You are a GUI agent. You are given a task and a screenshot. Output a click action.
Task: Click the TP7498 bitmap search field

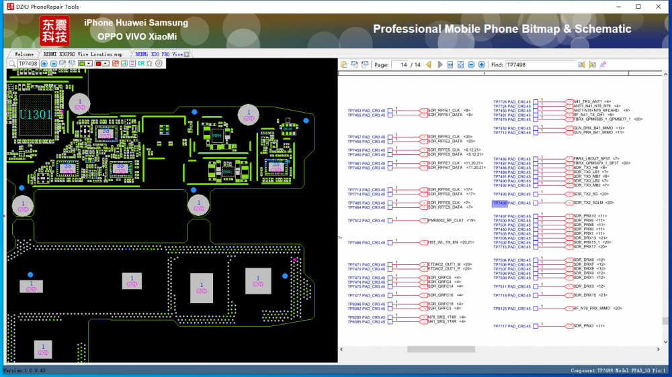coord(27,64)
